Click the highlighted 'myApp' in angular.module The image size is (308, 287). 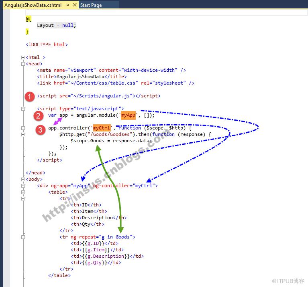[x=128, y=115]
